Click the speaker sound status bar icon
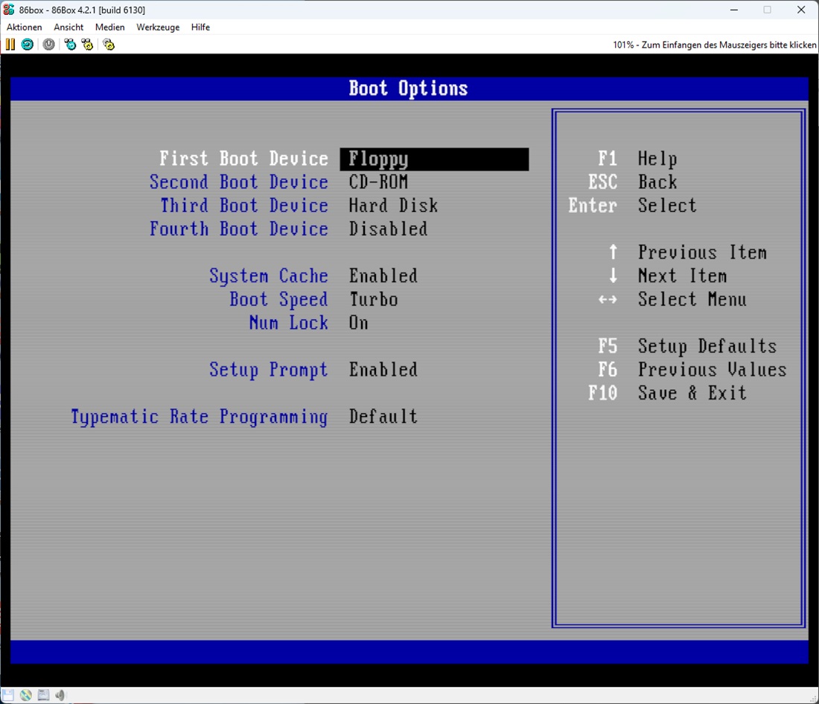The image size is (819, 704). [60, 695]
